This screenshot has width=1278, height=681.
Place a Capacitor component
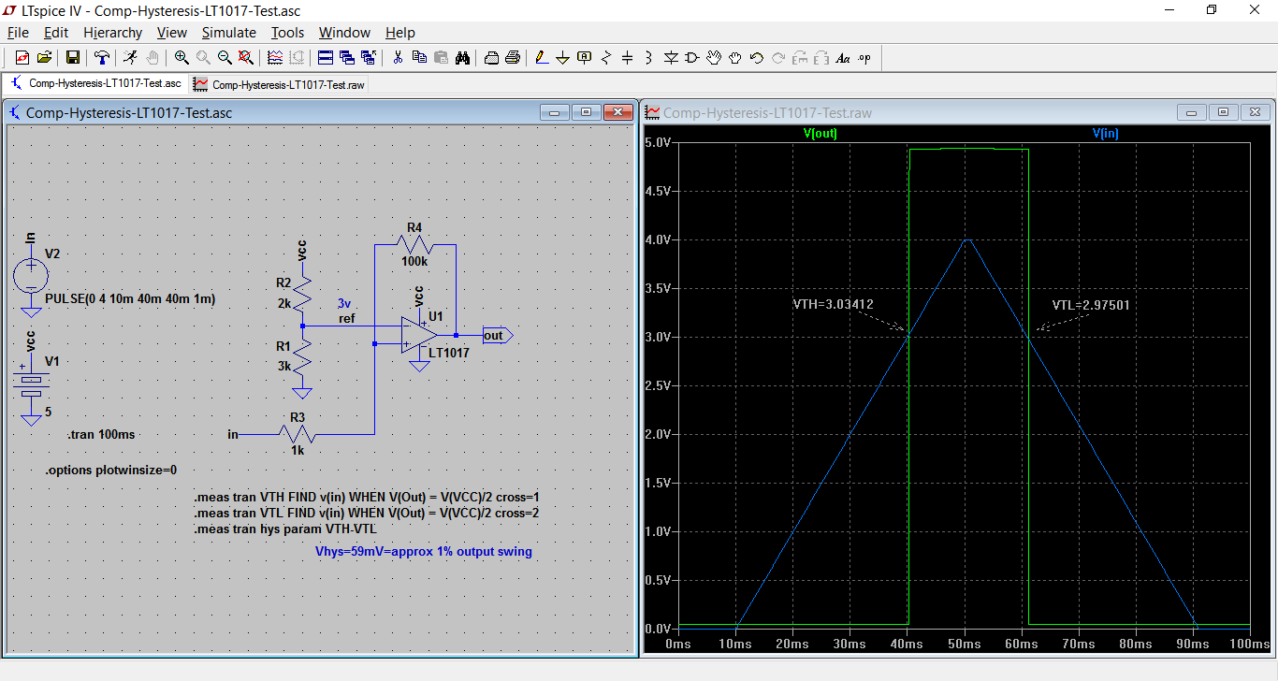click(x=628, y=58)
